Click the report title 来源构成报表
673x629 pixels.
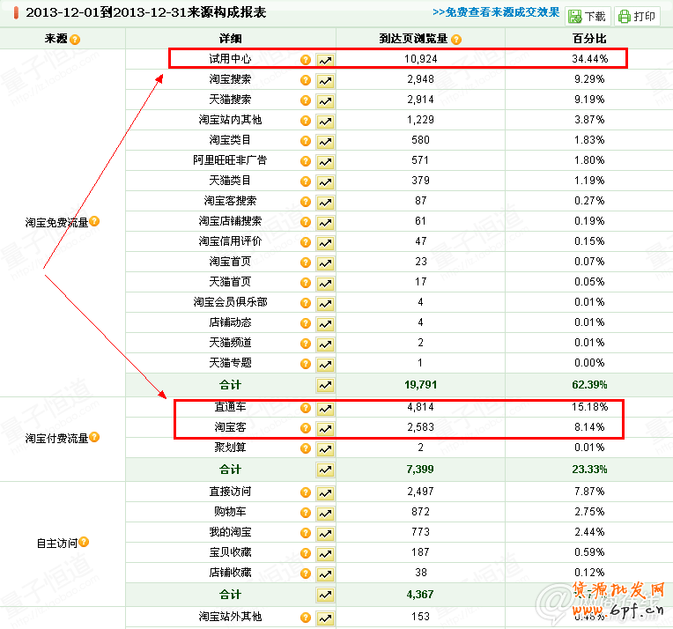click(226, 12)
